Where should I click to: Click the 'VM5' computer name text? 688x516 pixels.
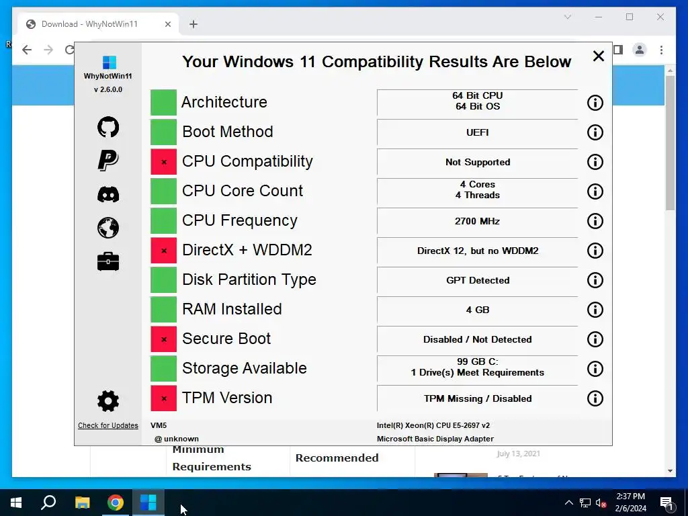159,425
